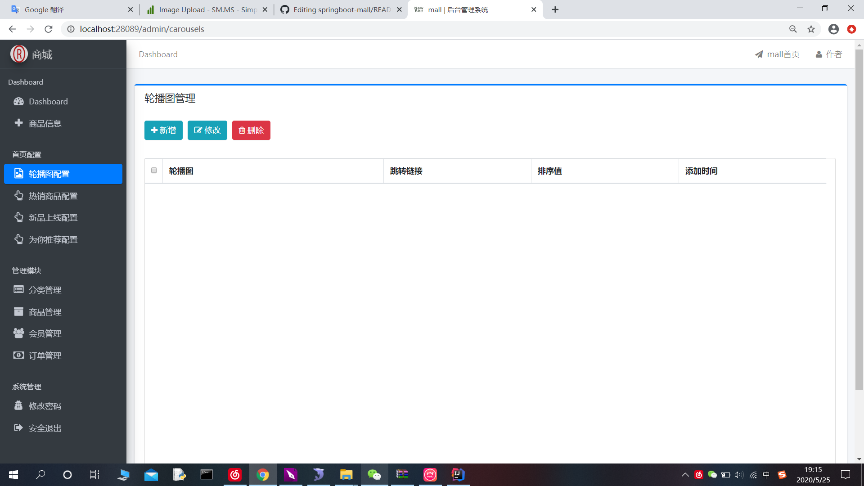Click the 新增 button to add carousel
The height and width of the screenshot is (486, 864).
[x=163, y=130]
